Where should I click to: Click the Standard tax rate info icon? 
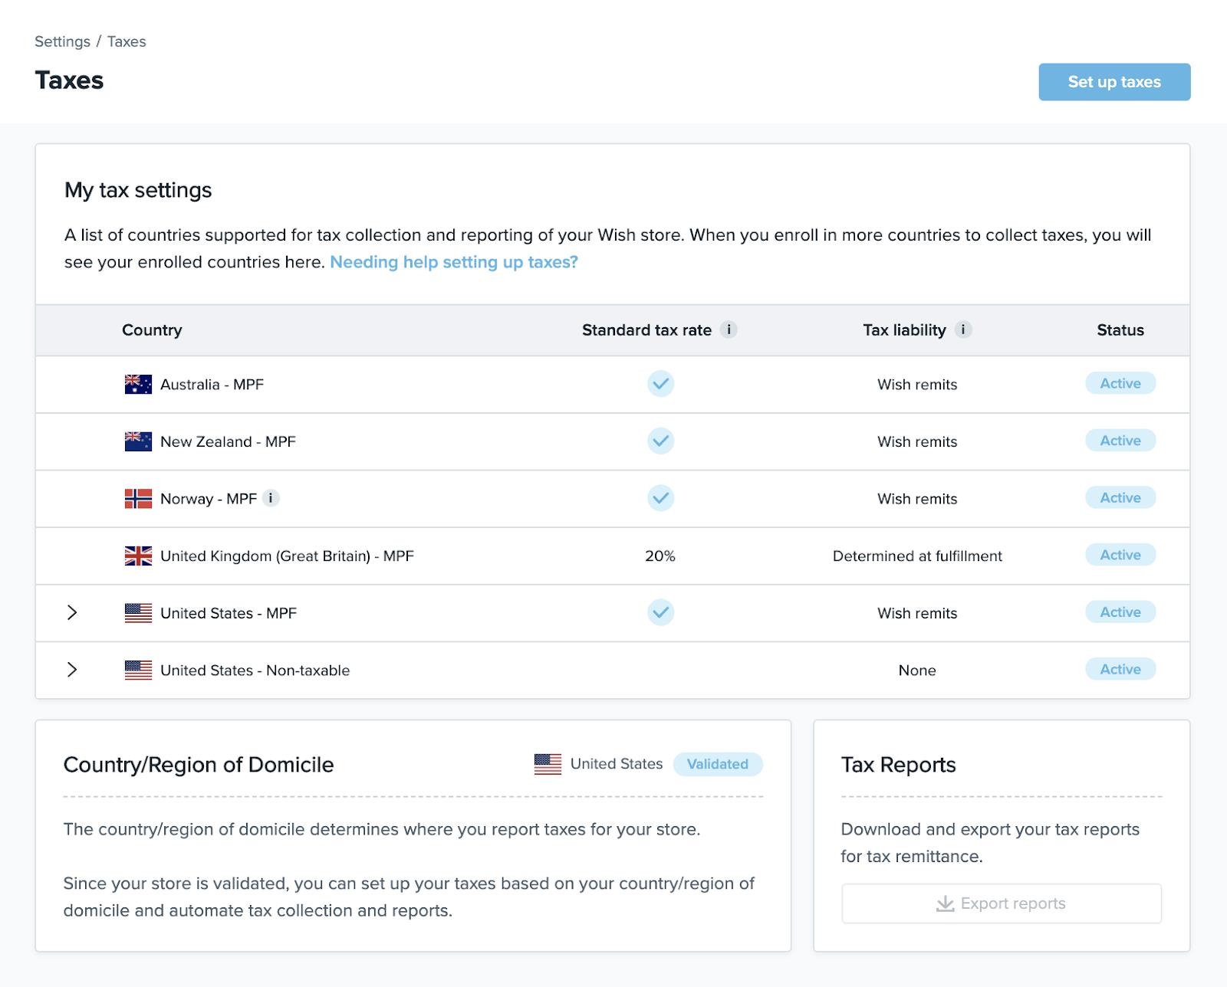coord(729,330)
